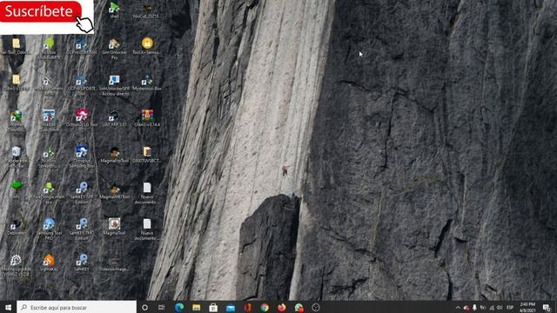557x313 pixels.
Task: Open the Odin3 v3.14.4 archive icon
Action: tap(147, 118)
